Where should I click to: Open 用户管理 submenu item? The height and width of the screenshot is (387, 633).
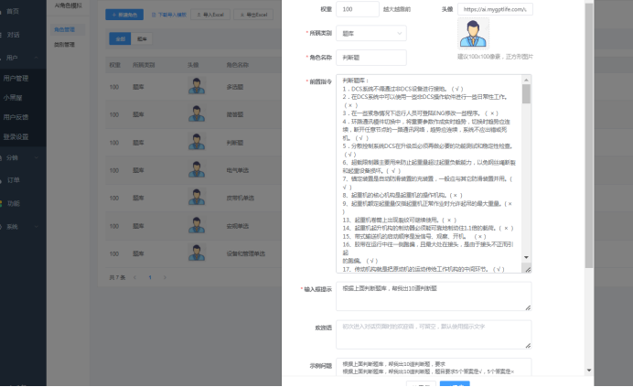(16, 79)
